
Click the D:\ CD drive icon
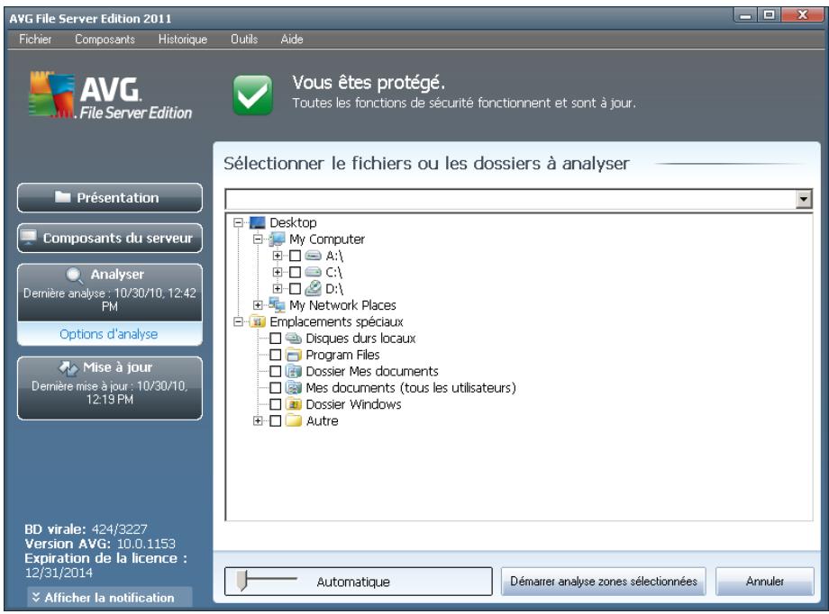[313, 288]
